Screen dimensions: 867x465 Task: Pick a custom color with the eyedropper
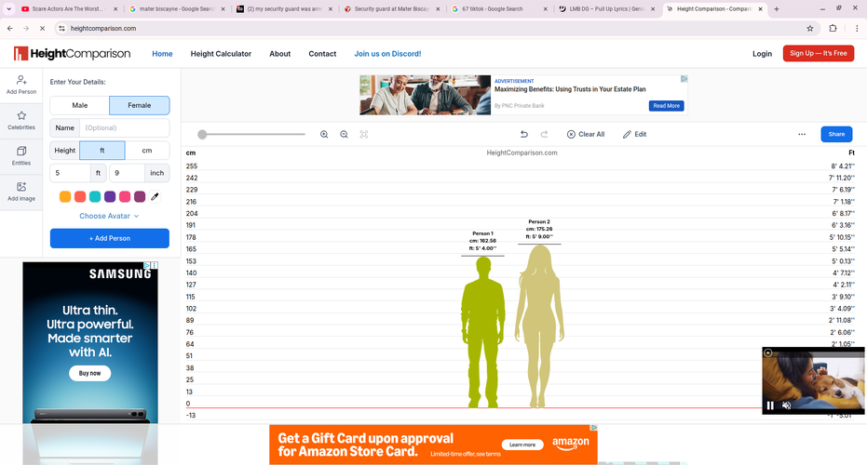[x=156, y=196]
